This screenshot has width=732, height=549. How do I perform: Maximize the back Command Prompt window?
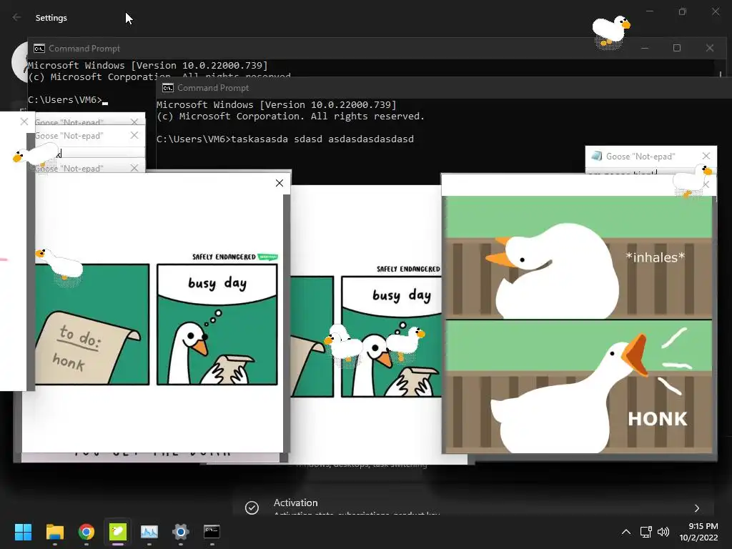point(677,48)
